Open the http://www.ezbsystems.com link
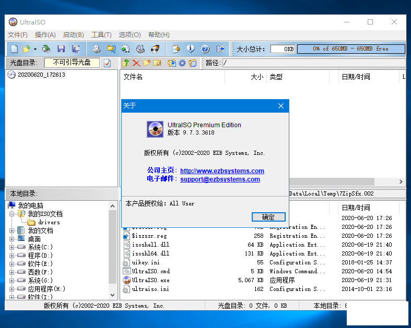 pos(222,171)
